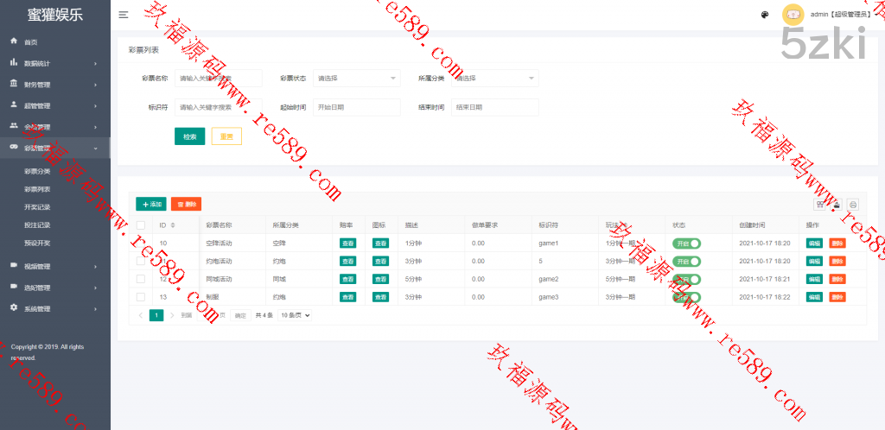Click the 2021-10-17 18:21 creation time cell
Screen dimensions: 885x430
(x=765, y=279)
